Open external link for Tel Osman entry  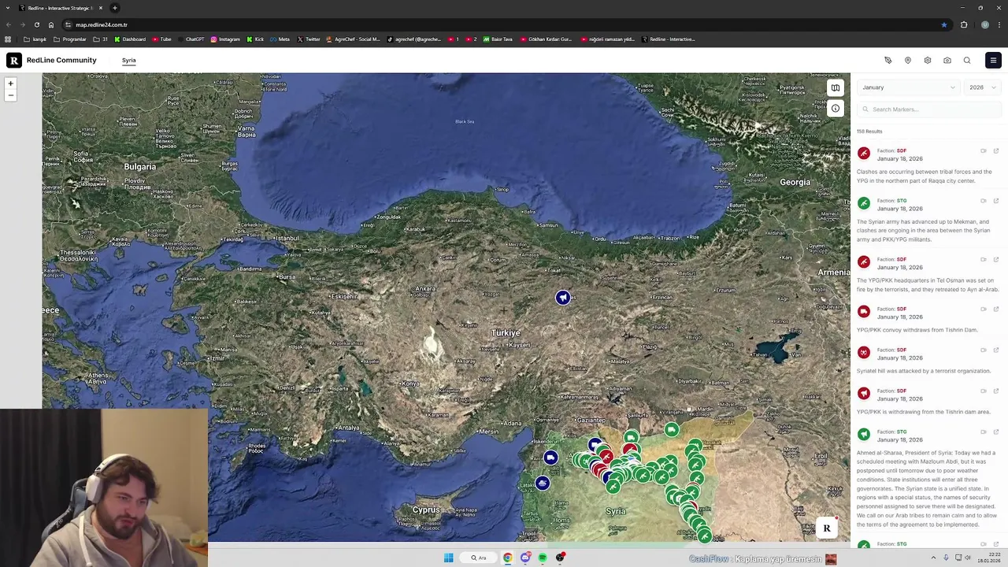click(x=995, y=259)
